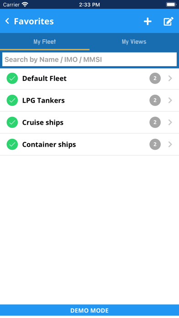The image size is (179, 318).
Task: Tap the Wi-Fi status icon
Action: click(25, 5)
